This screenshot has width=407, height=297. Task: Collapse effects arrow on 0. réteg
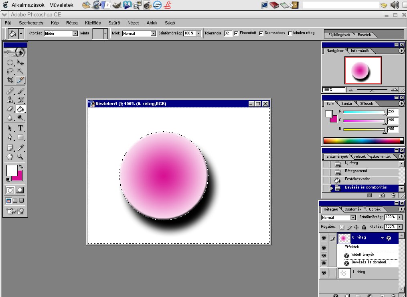tap(382, 238)
